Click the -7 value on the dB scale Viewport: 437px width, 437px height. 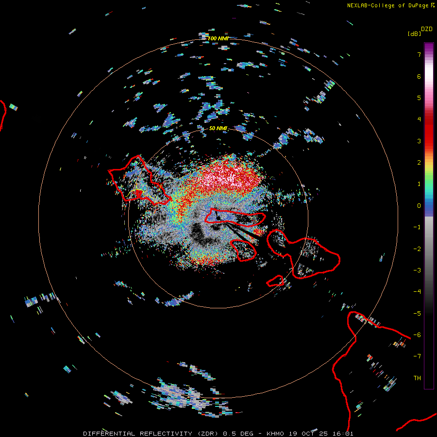tap(417, 356)
